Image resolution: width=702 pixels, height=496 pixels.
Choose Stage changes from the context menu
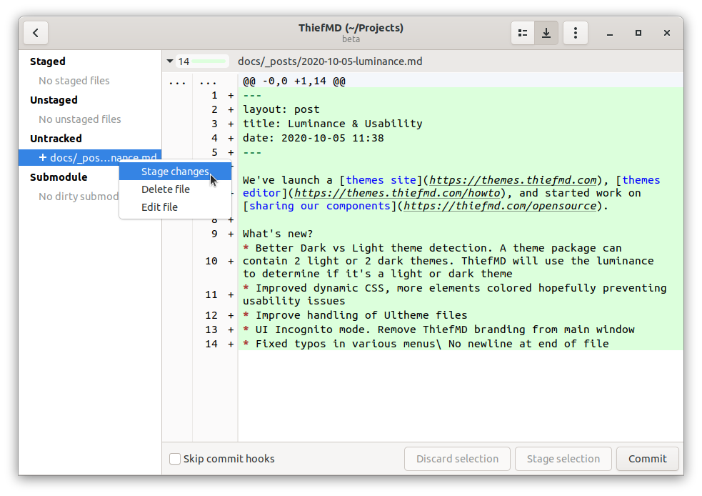175,172
